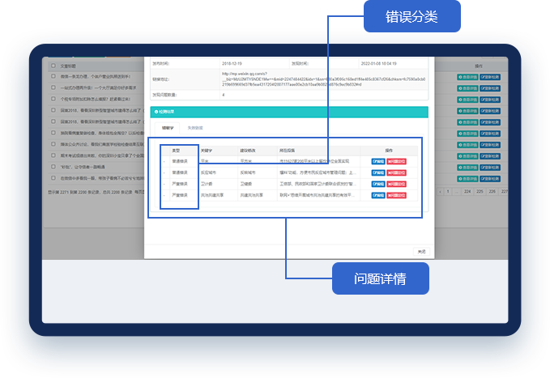Click 查看详情 for the 个税专项附加扣除 row
550x378 pixels.
point(467,100)
